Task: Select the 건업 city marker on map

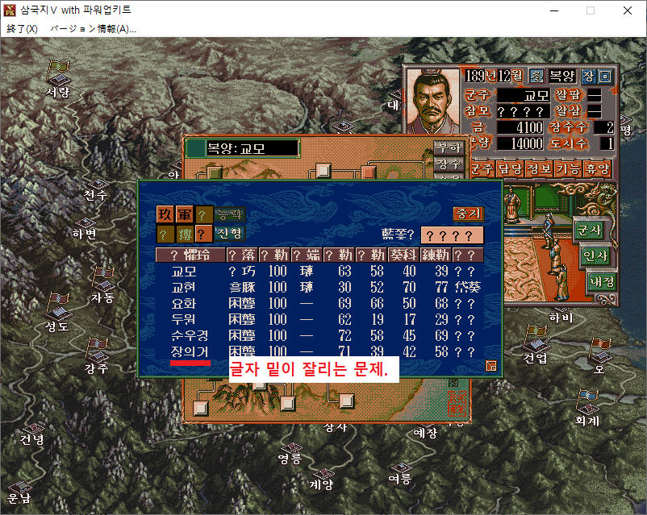Action: [x=535, y=344]
